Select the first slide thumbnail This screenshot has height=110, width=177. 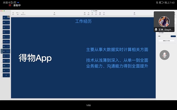(6, 18)
